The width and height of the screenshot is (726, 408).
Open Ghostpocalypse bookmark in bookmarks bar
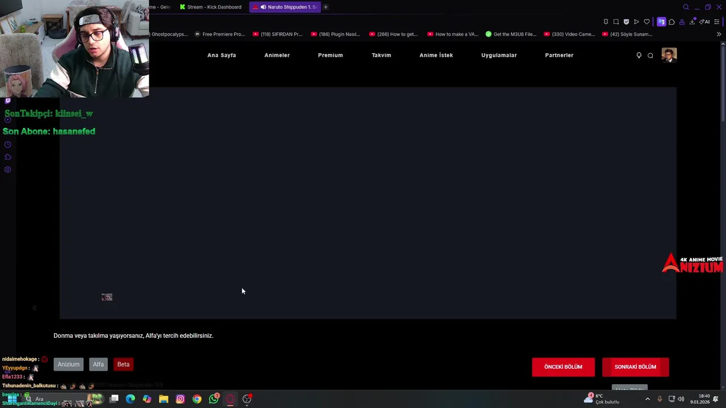(x=168, y=34)
